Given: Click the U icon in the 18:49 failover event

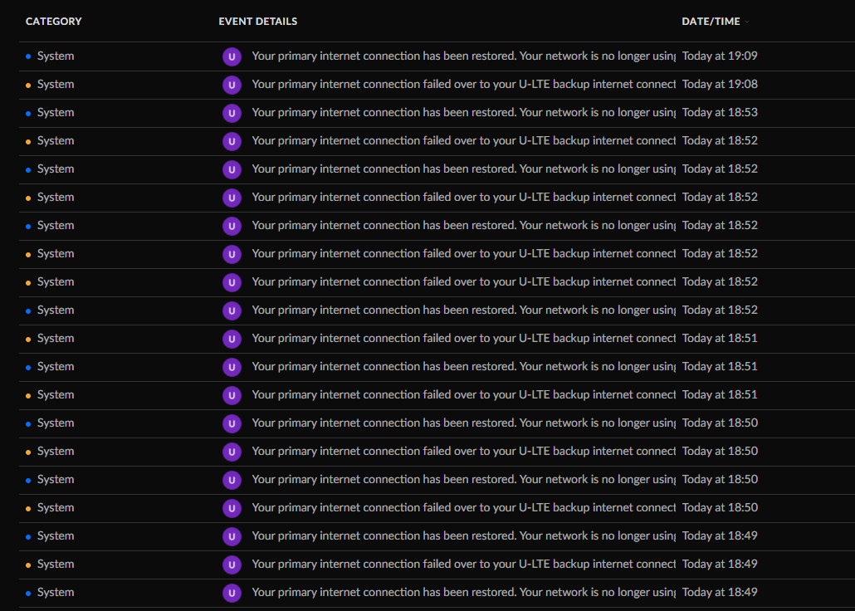Looking at the screenshot, I should pos(232,565).
